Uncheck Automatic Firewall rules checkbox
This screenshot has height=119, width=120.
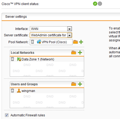(7, 115)
